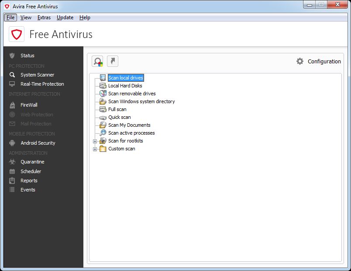Select Scan My Documents profile
351x271 pixels.
point(129,125)
